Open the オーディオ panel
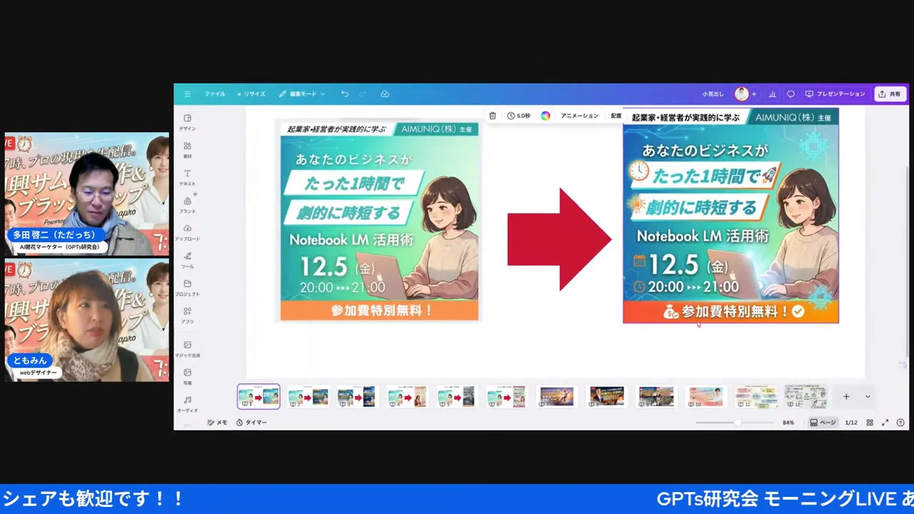This screenshot has width=914, height=514. pyautogui.click(x=187, y=404)
